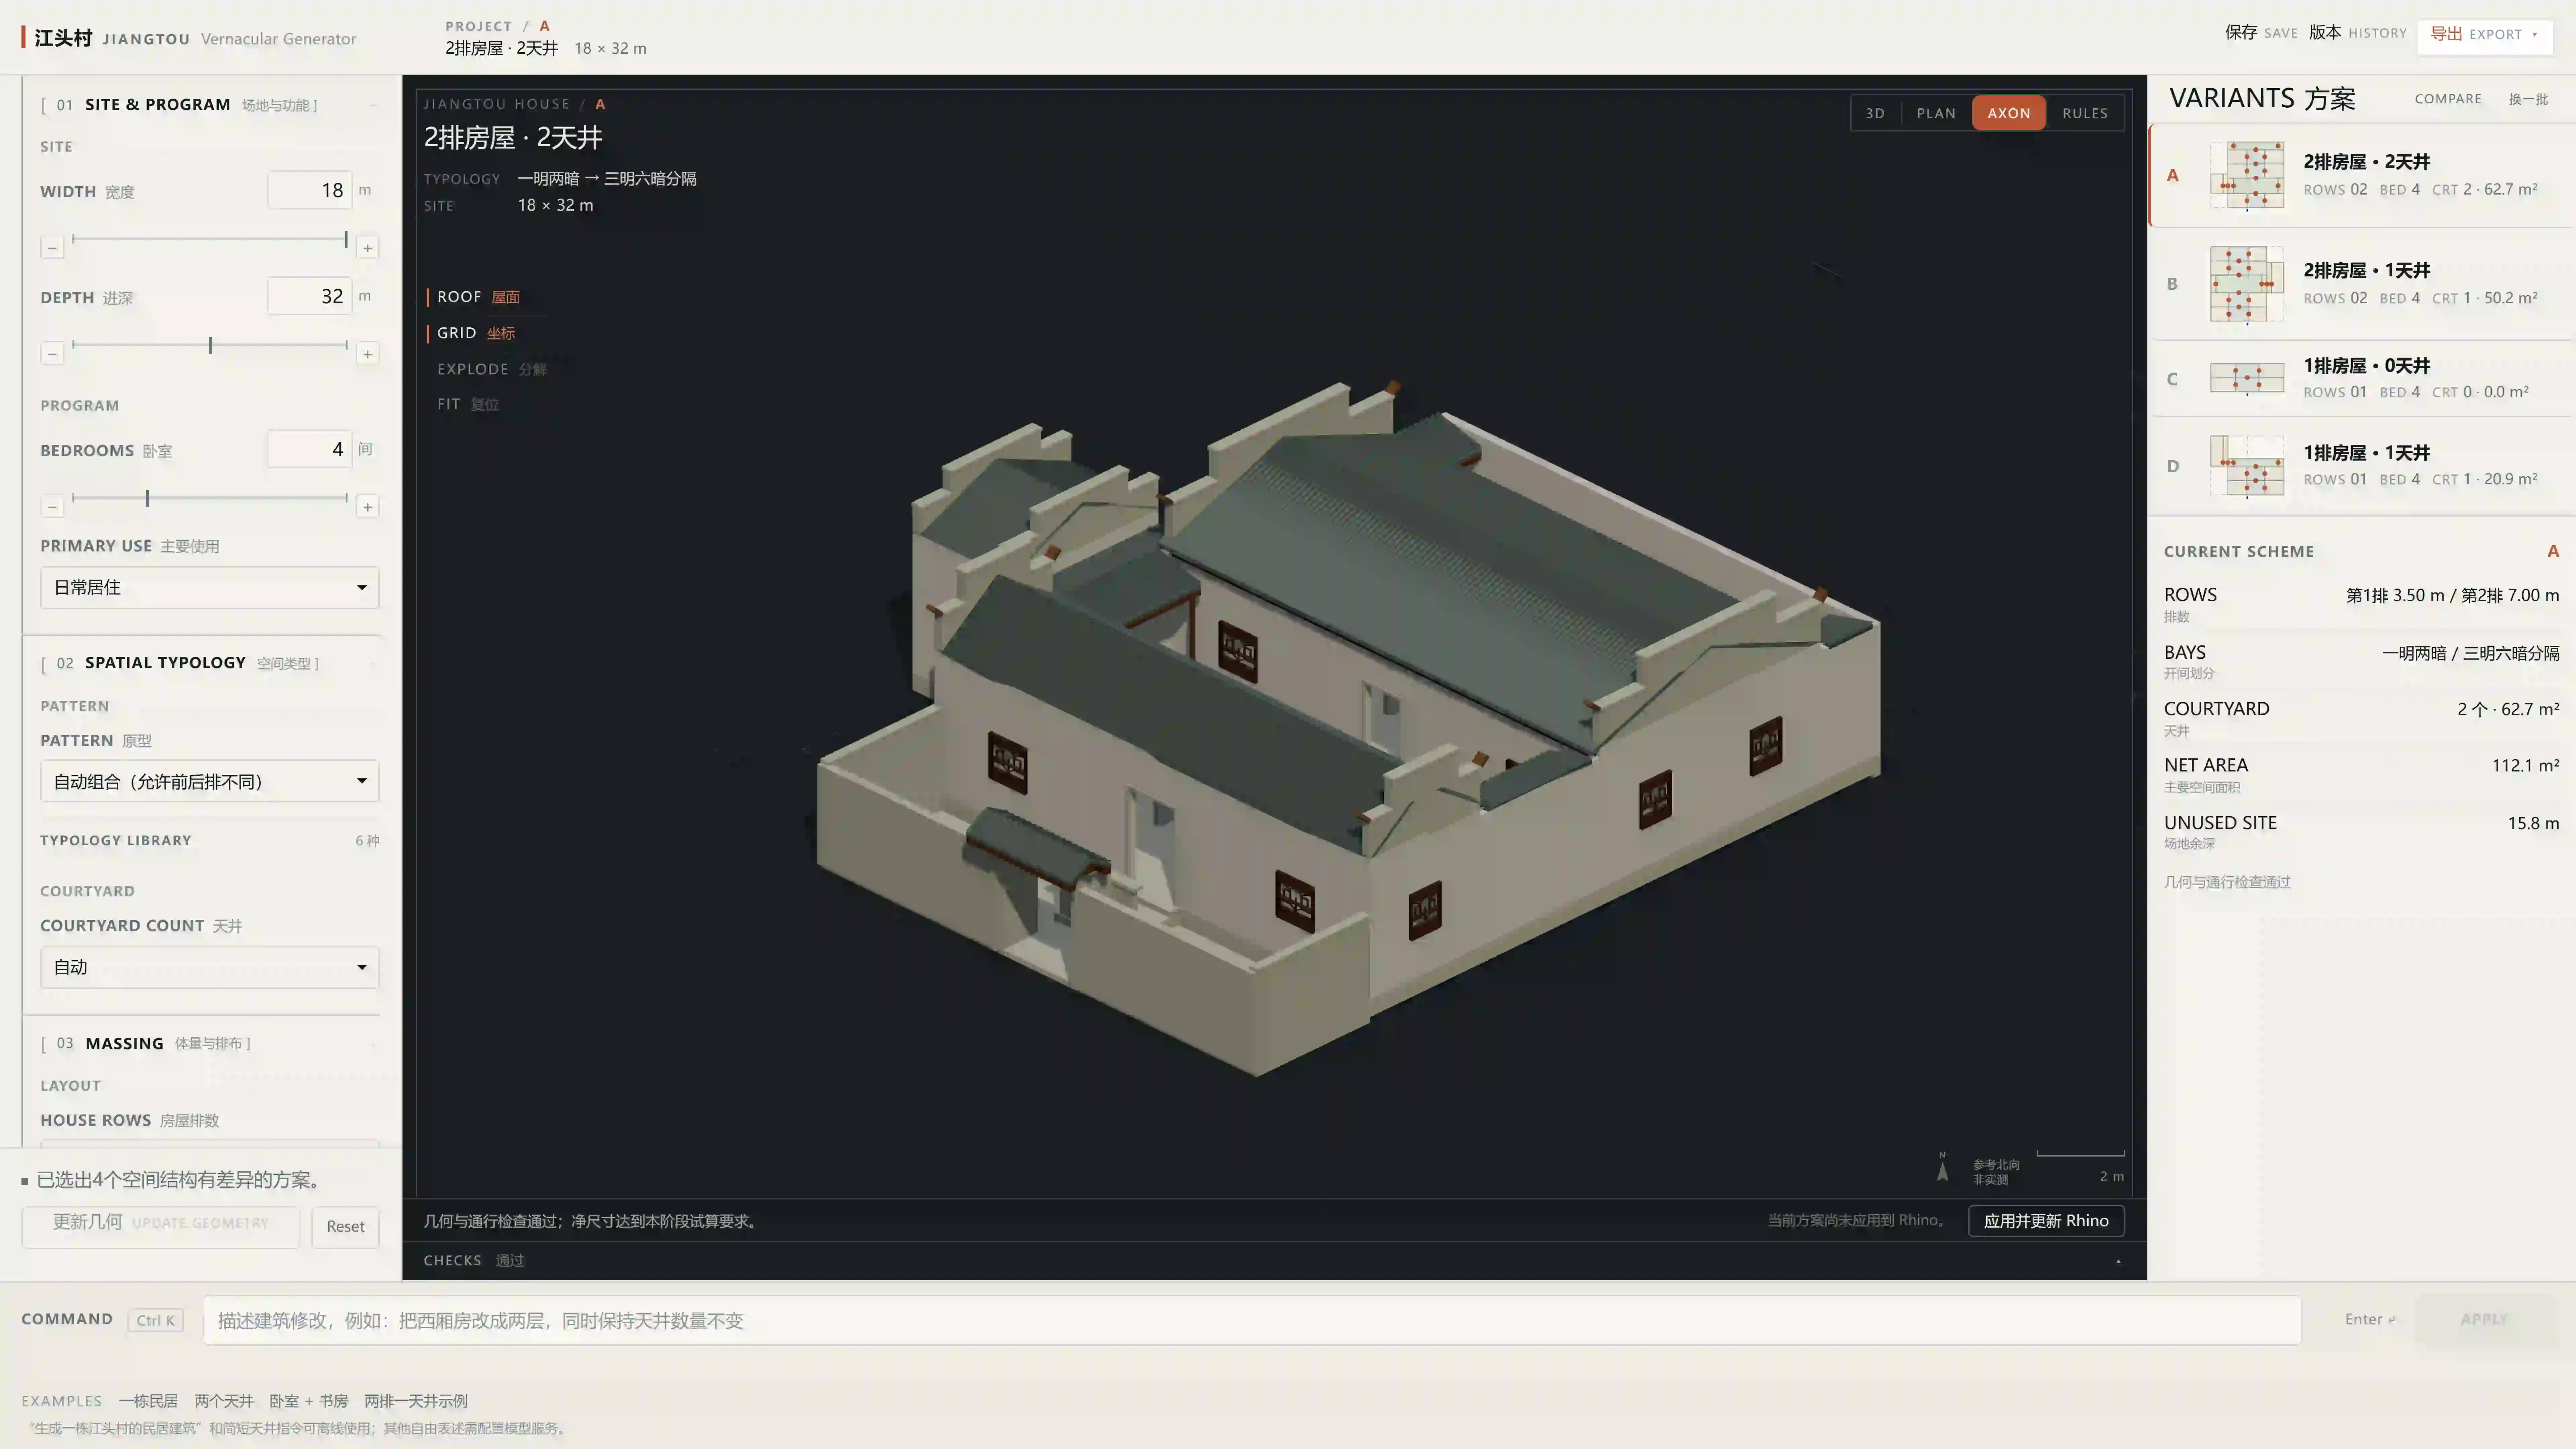Click 更新几何 UPDATE GEOMETRY button
The width and height of the screenshot is (2576, 1449).
pos(161,1227)
